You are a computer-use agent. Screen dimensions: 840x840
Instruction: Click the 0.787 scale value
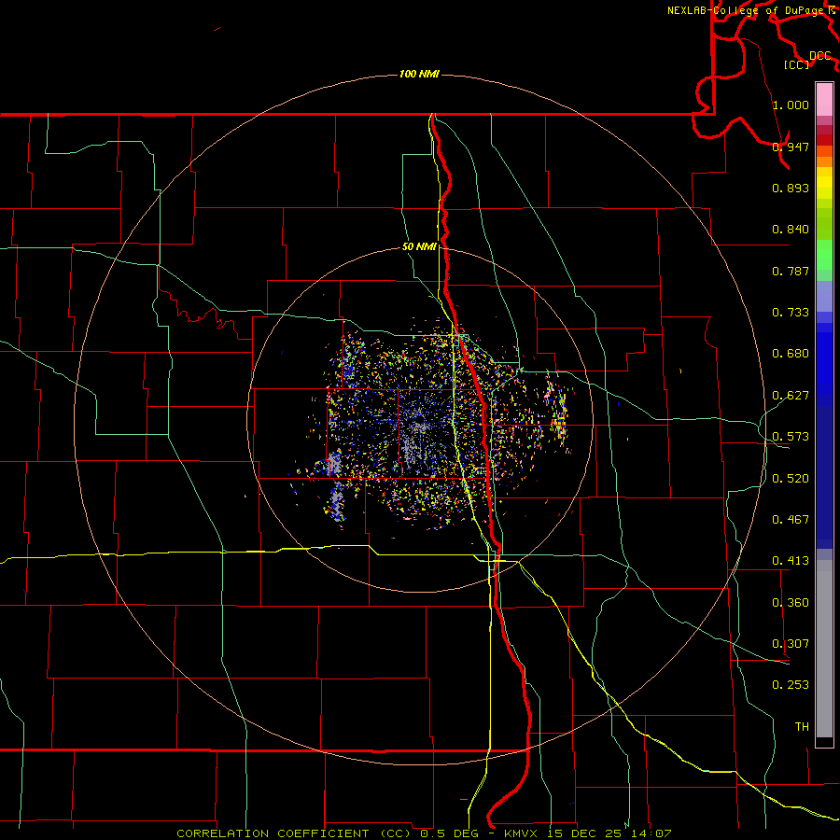(x=791, y=271)
